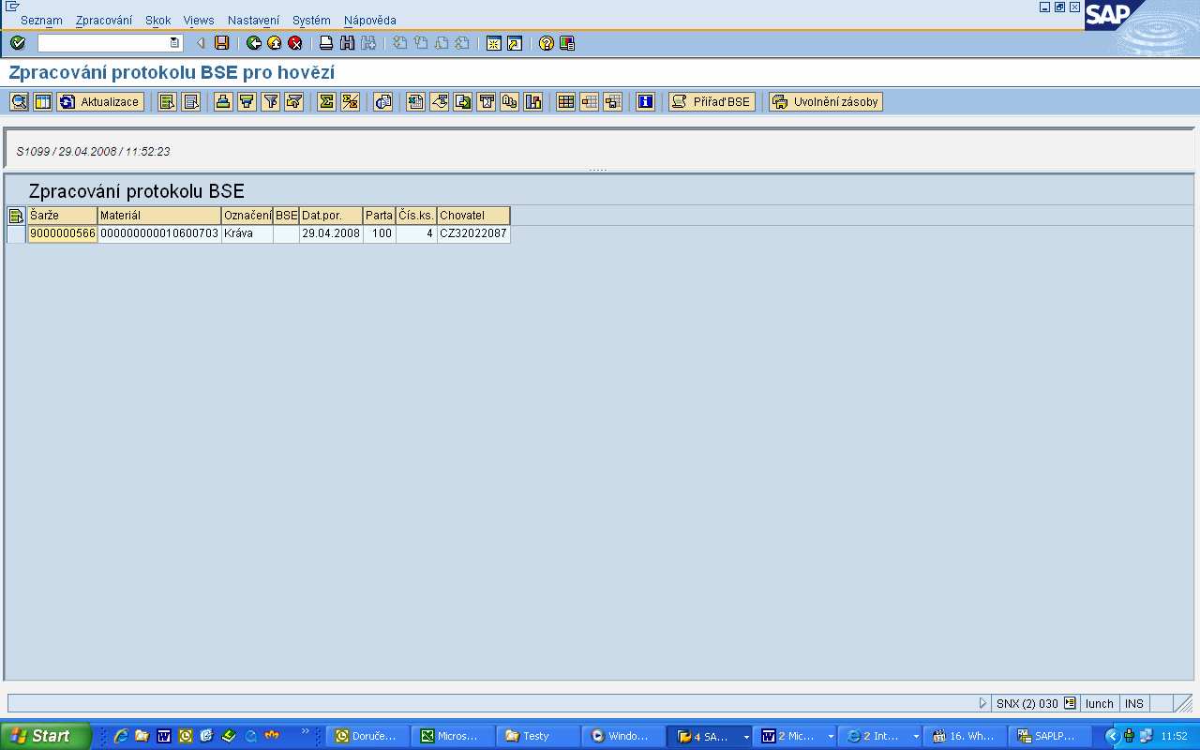The height and width of the screenshot is (750, 1200).
Task: Click the Select layout grid icon
Action: click(x=565, y=102)
